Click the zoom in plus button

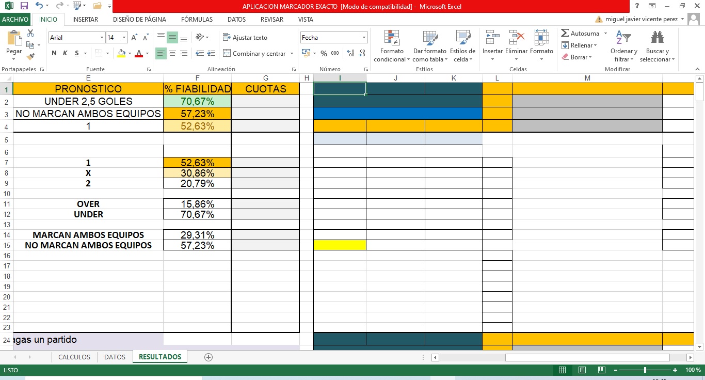pos(675,370)
